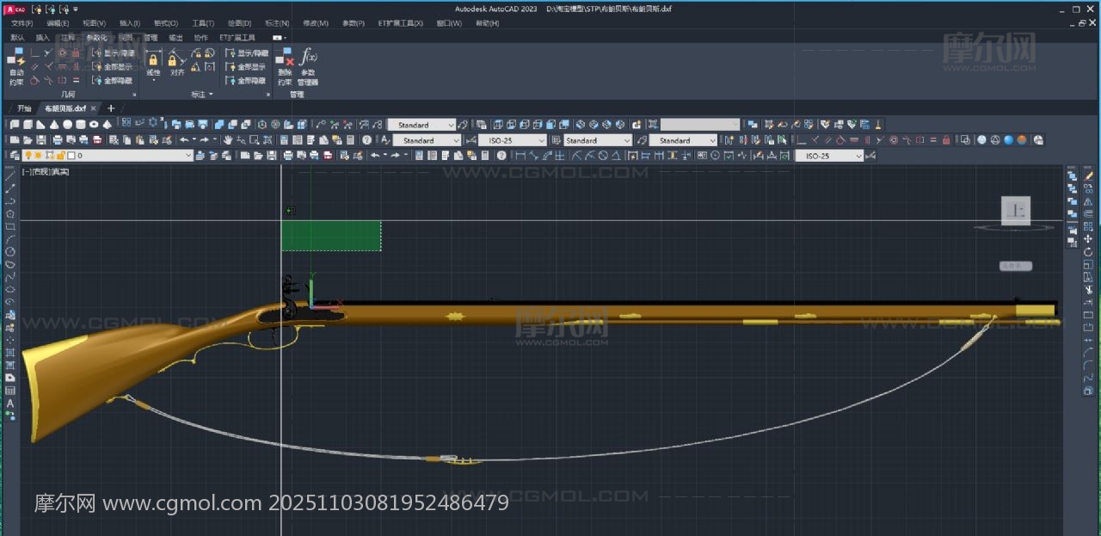Click the Save floppy disk icon in toolbar
Screen dimensions: 1101x536
[41, 140]
